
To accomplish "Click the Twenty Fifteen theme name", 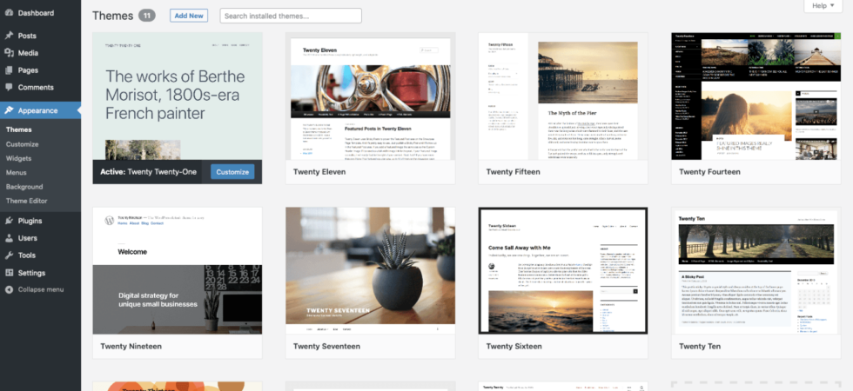I will click(513, 172).
